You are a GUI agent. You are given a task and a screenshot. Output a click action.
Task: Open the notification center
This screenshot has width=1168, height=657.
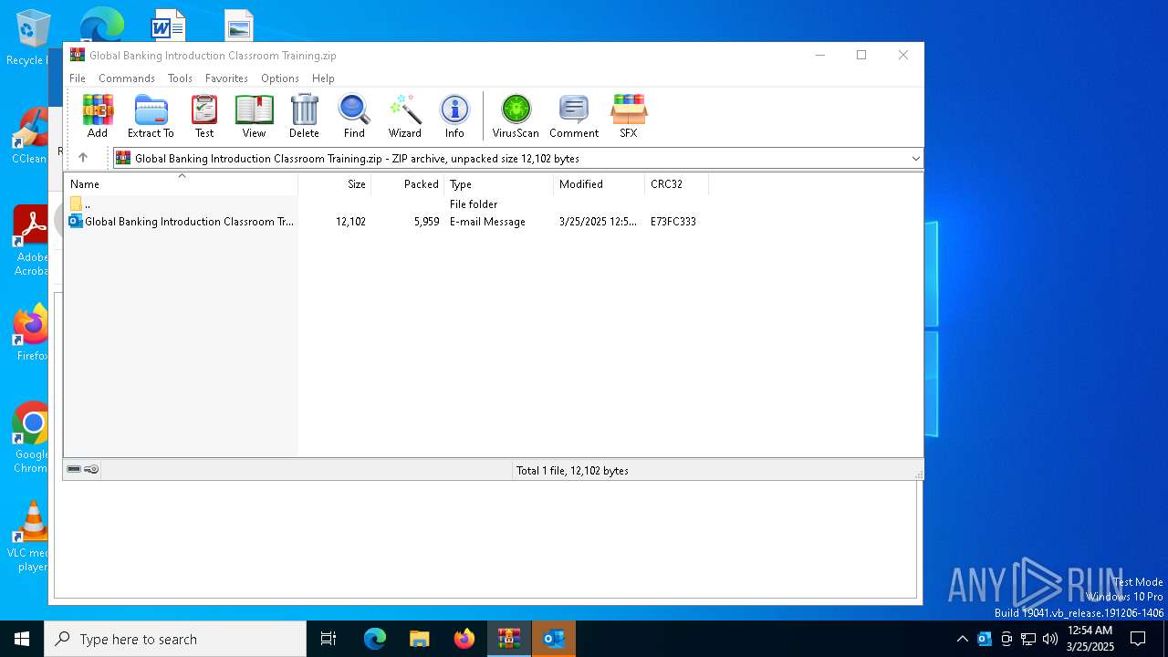[1138, 639]
